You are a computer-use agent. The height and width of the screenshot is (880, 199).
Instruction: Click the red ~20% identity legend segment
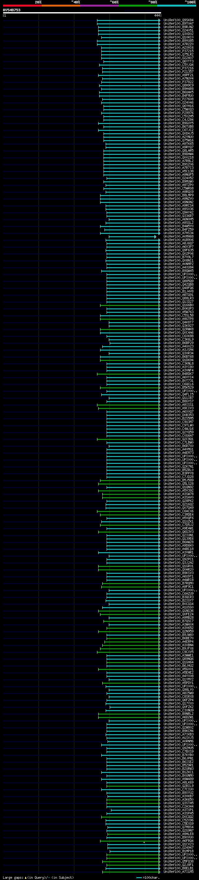tap(22, 6)
